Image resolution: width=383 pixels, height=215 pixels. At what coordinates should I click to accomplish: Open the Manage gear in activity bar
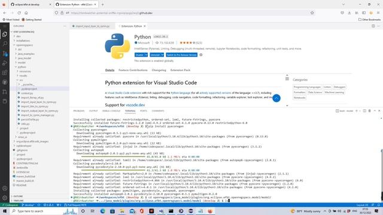[5, 198]
